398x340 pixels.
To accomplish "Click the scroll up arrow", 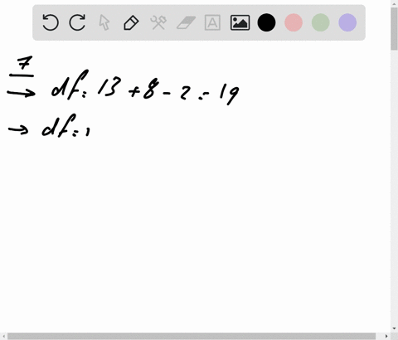I will click(x=394, y=3).
